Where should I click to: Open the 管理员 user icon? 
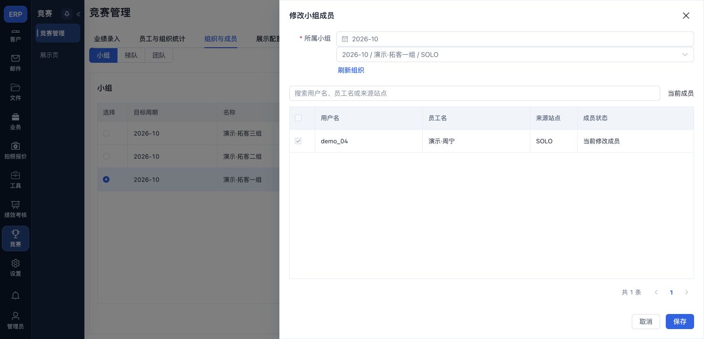point(16,321)
